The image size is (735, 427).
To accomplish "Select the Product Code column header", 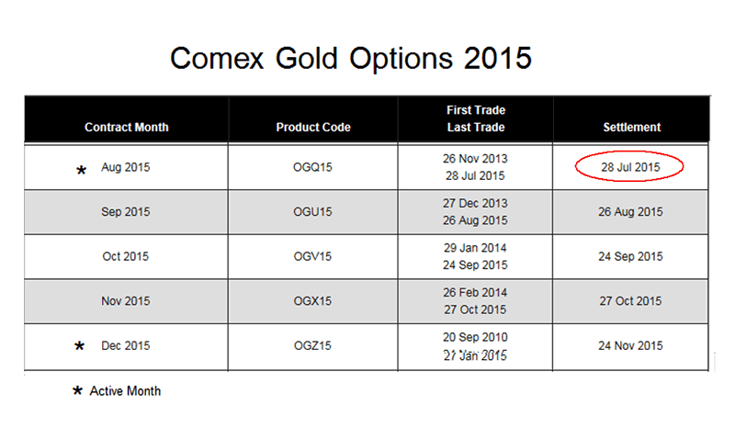I will click(313, 128).
